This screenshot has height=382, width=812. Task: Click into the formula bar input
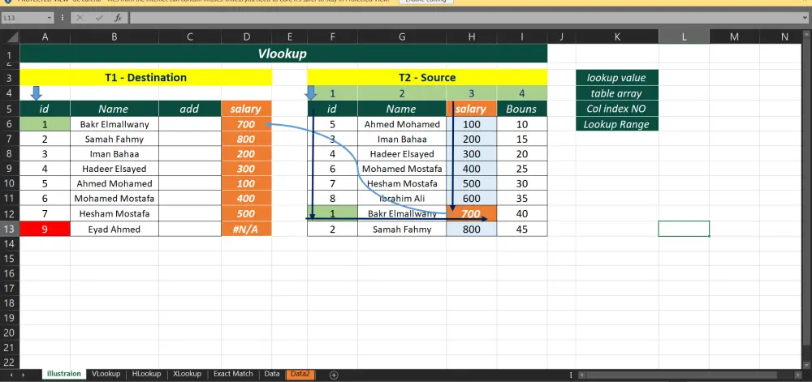pyautogui.click(x=464, y=18)
